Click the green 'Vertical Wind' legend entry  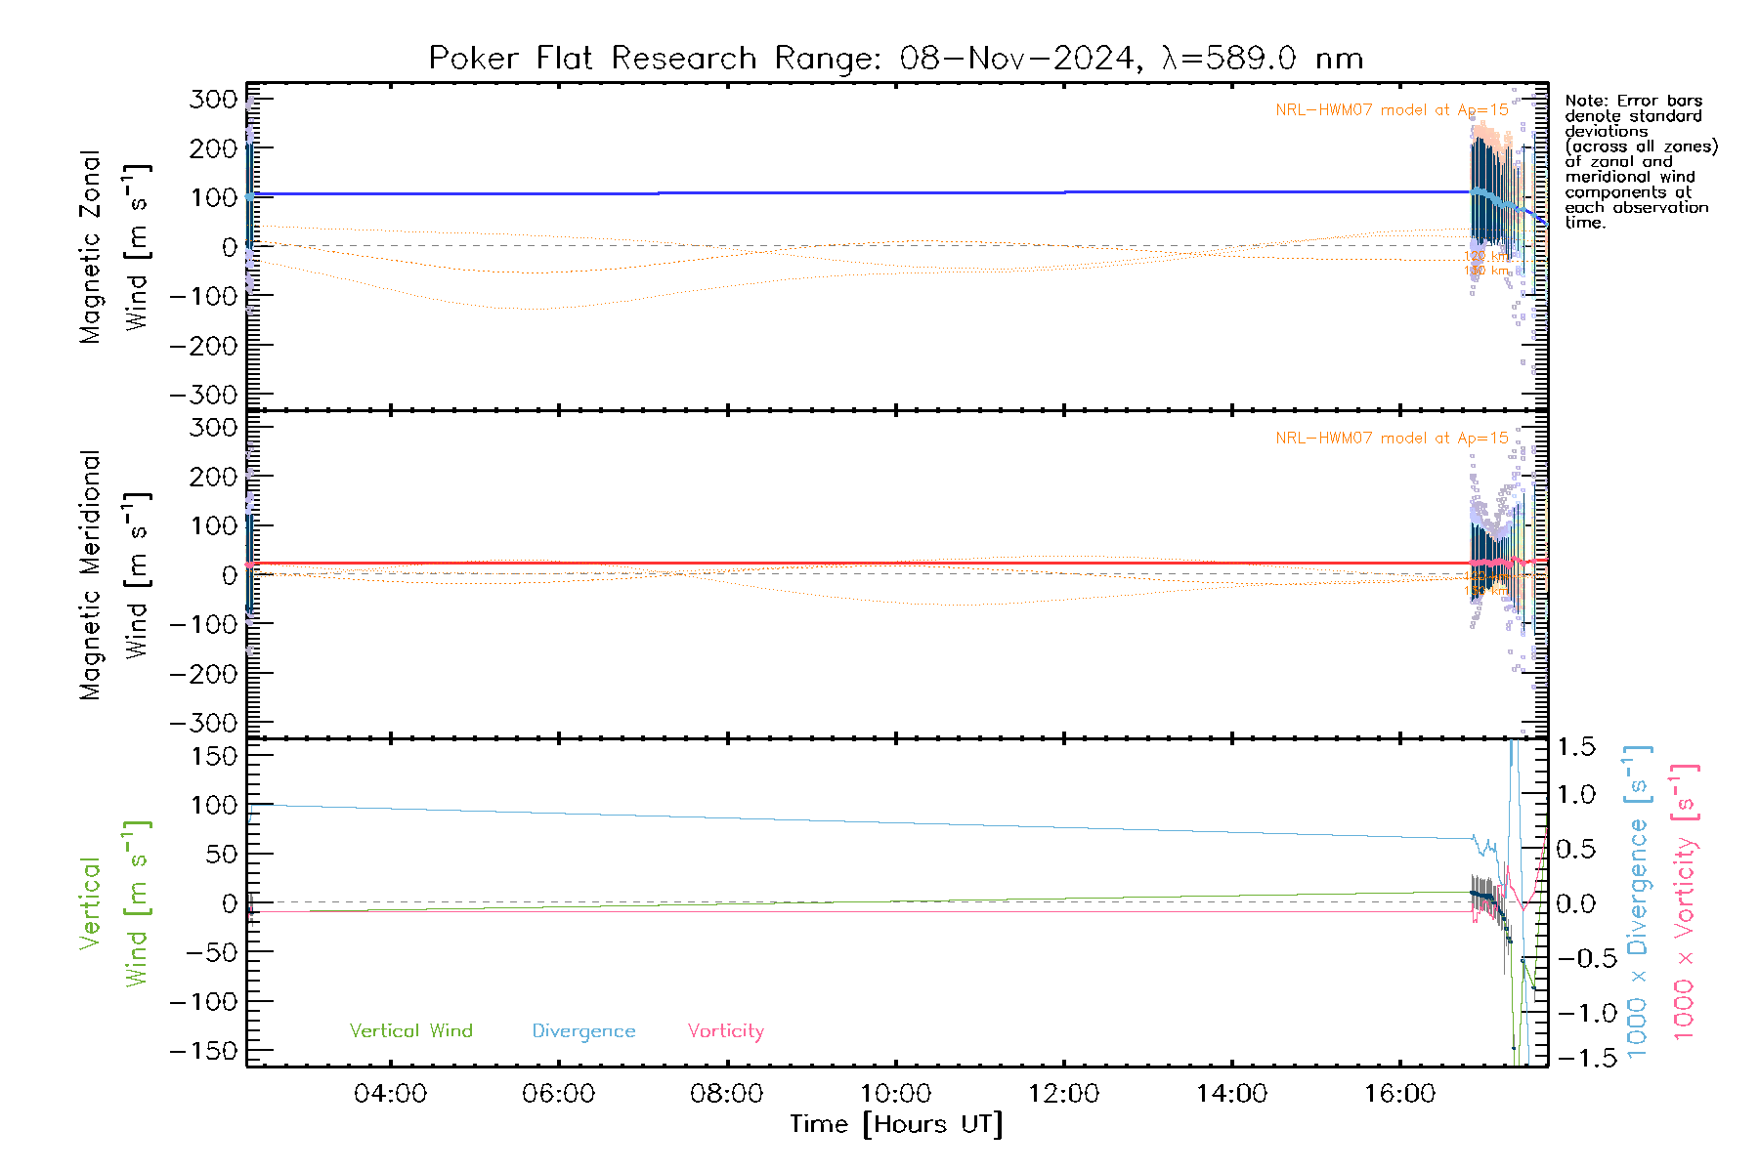[410, 1030]
